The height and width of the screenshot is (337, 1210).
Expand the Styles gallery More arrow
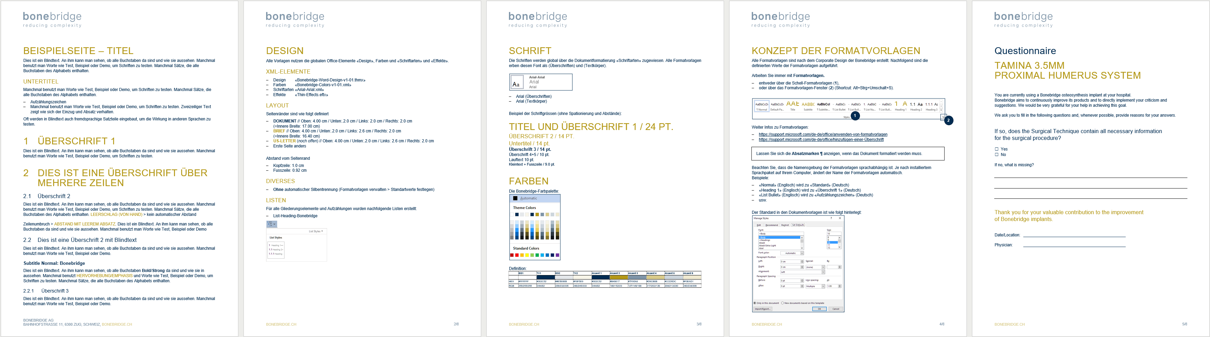[941, 110]
